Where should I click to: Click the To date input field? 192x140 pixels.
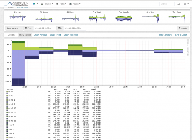click(x=74, y=28)
